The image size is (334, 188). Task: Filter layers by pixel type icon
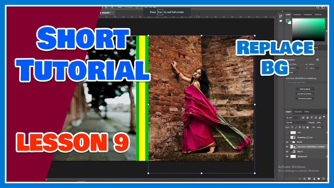coord(303,118)
